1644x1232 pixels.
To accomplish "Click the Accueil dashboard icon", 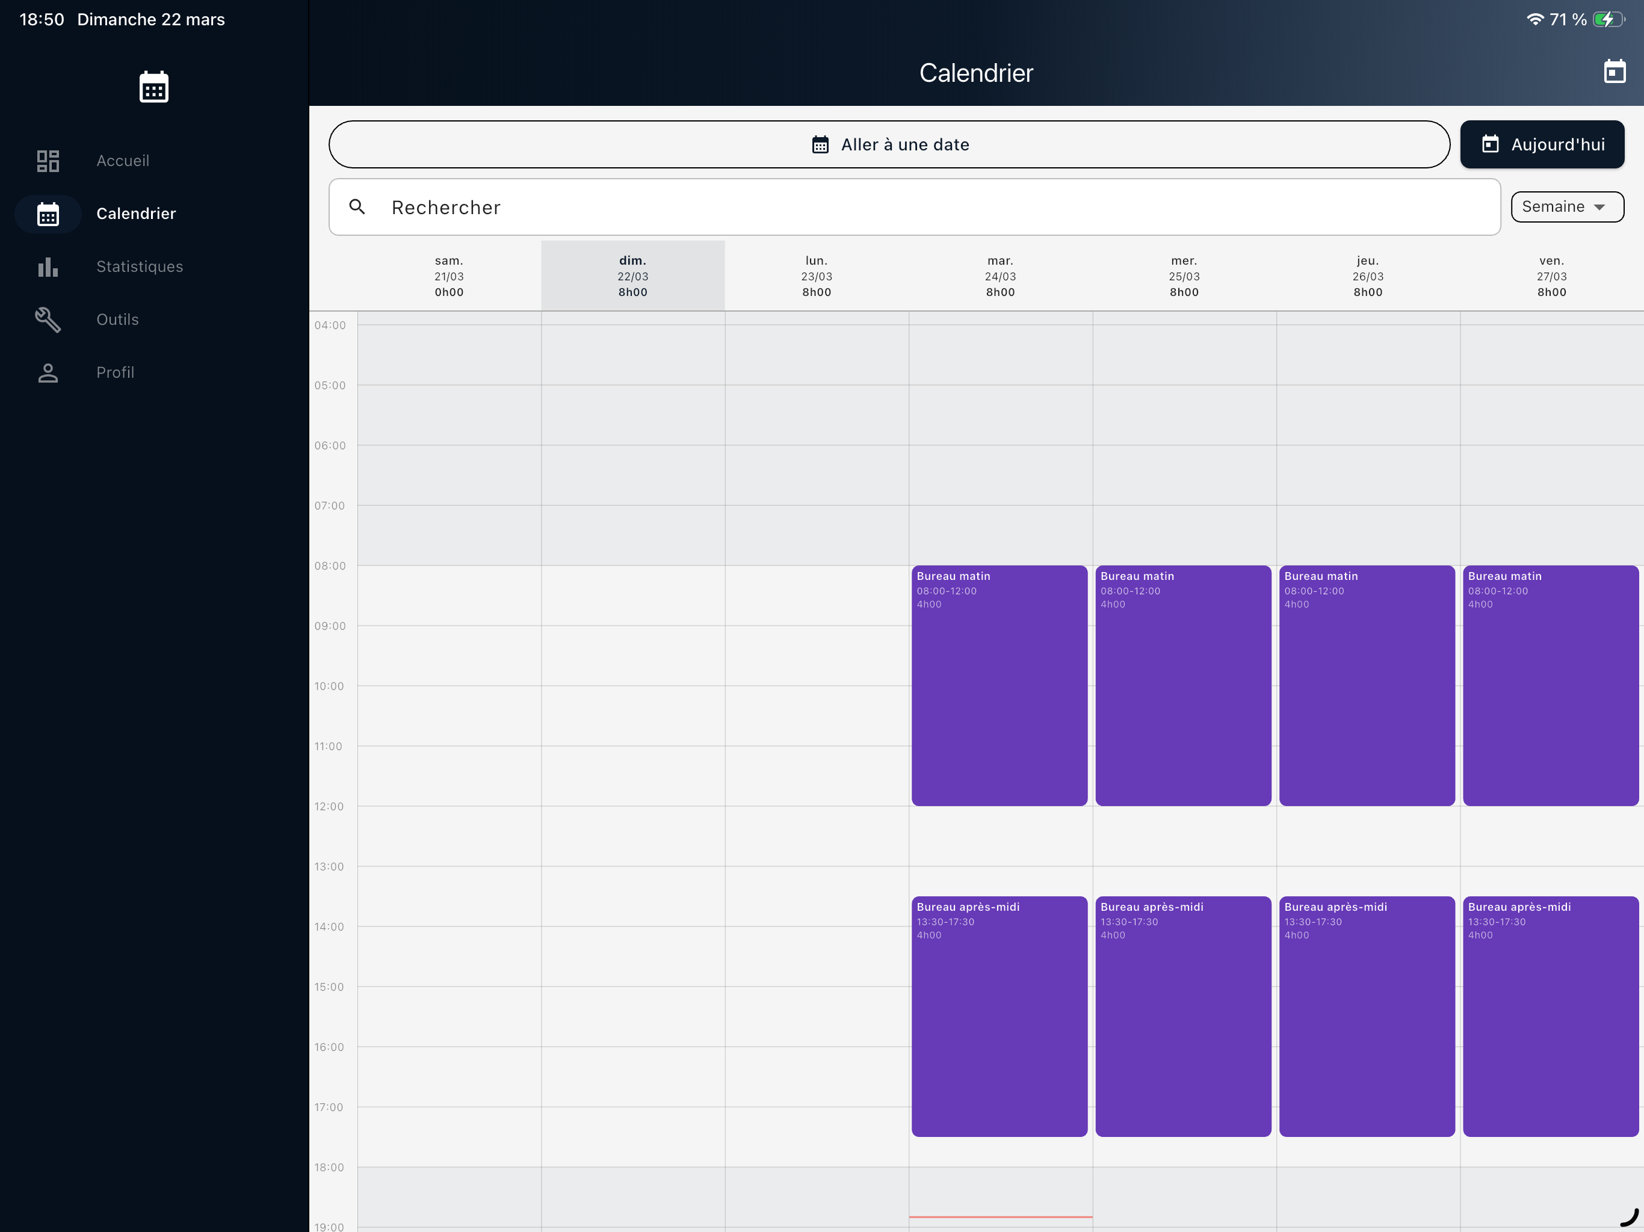I will (x=48, y=161).
